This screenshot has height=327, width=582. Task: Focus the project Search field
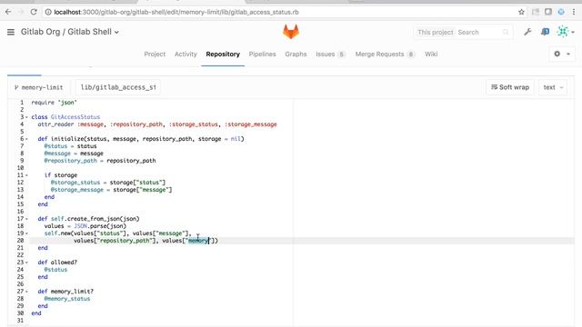479,33
